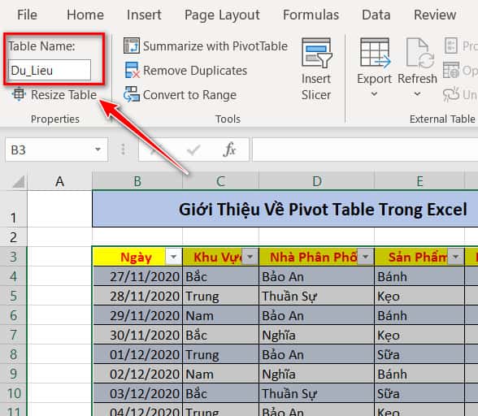Click the Convert to Range label
478x416 pixels.
[189, 95]
